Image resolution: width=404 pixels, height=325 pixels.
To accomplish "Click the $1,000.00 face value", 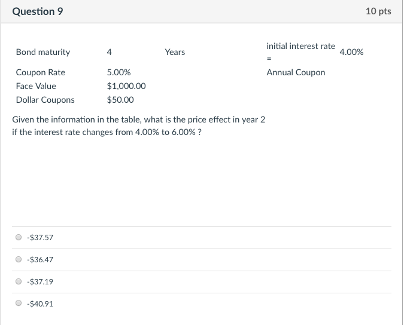I will pos(126,86).
